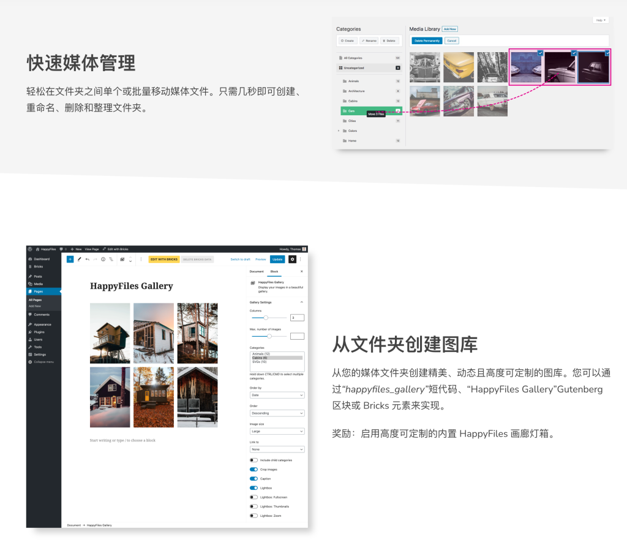The height and width of the screenshot is (550, 627).
Task: Click Cancel in Media Library toolbar
Action: (452, 41)
